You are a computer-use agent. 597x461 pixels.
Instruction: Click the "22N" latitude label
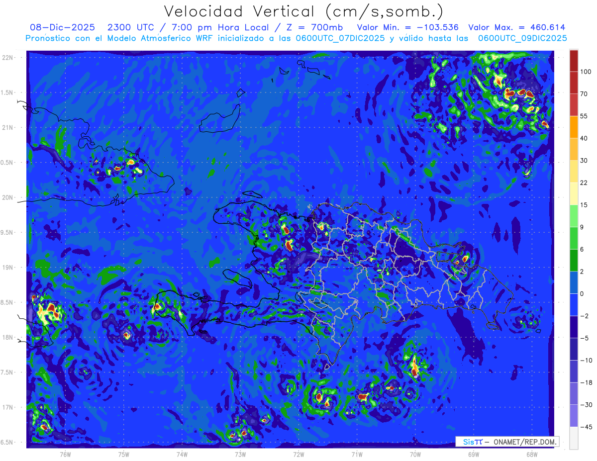7,58
